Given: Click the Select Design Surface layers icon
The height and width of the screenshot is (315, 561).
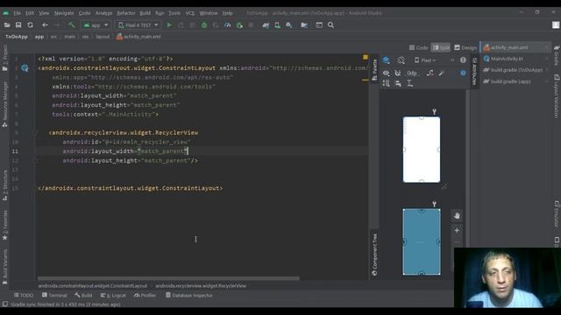Looking at the screenshot, I should pos(387,60).
